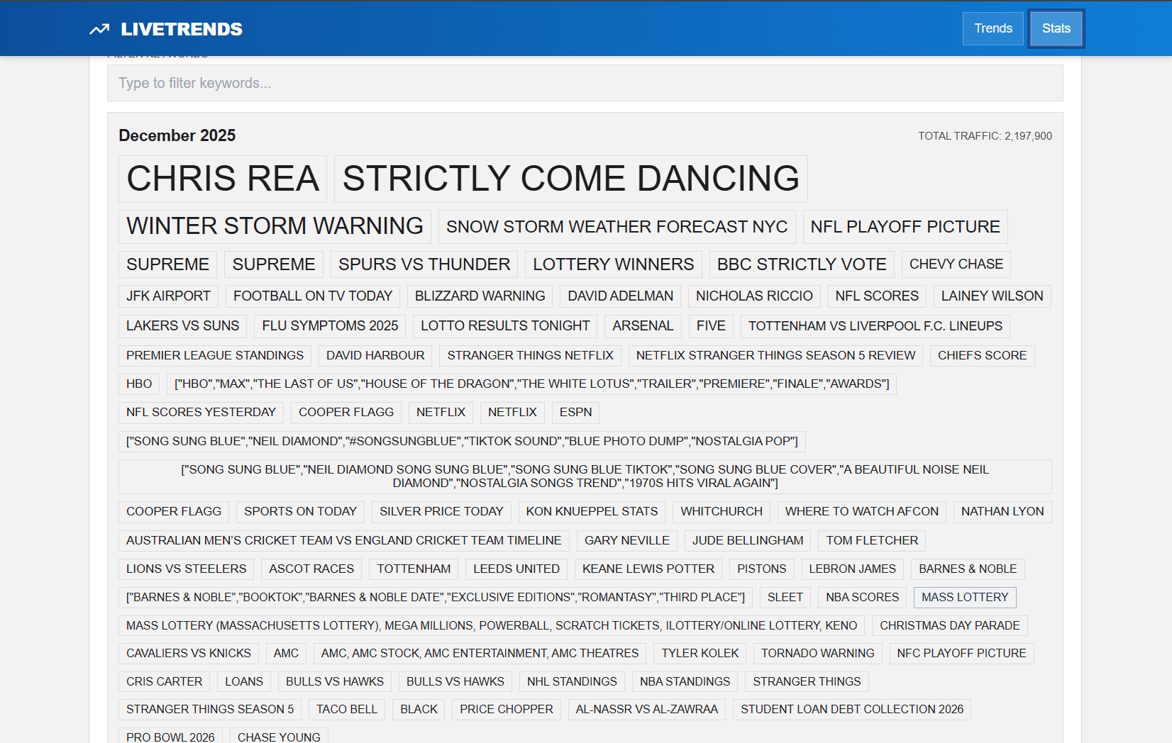Select the WHITCHURCH keyword
Screen dimensions: 1172x743
pyautogui.click(x=722, y=512)
